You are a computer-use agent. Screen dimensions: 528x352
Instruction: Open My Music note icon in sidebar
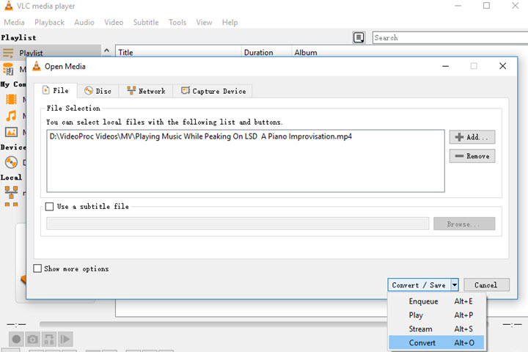coord(11,116)
